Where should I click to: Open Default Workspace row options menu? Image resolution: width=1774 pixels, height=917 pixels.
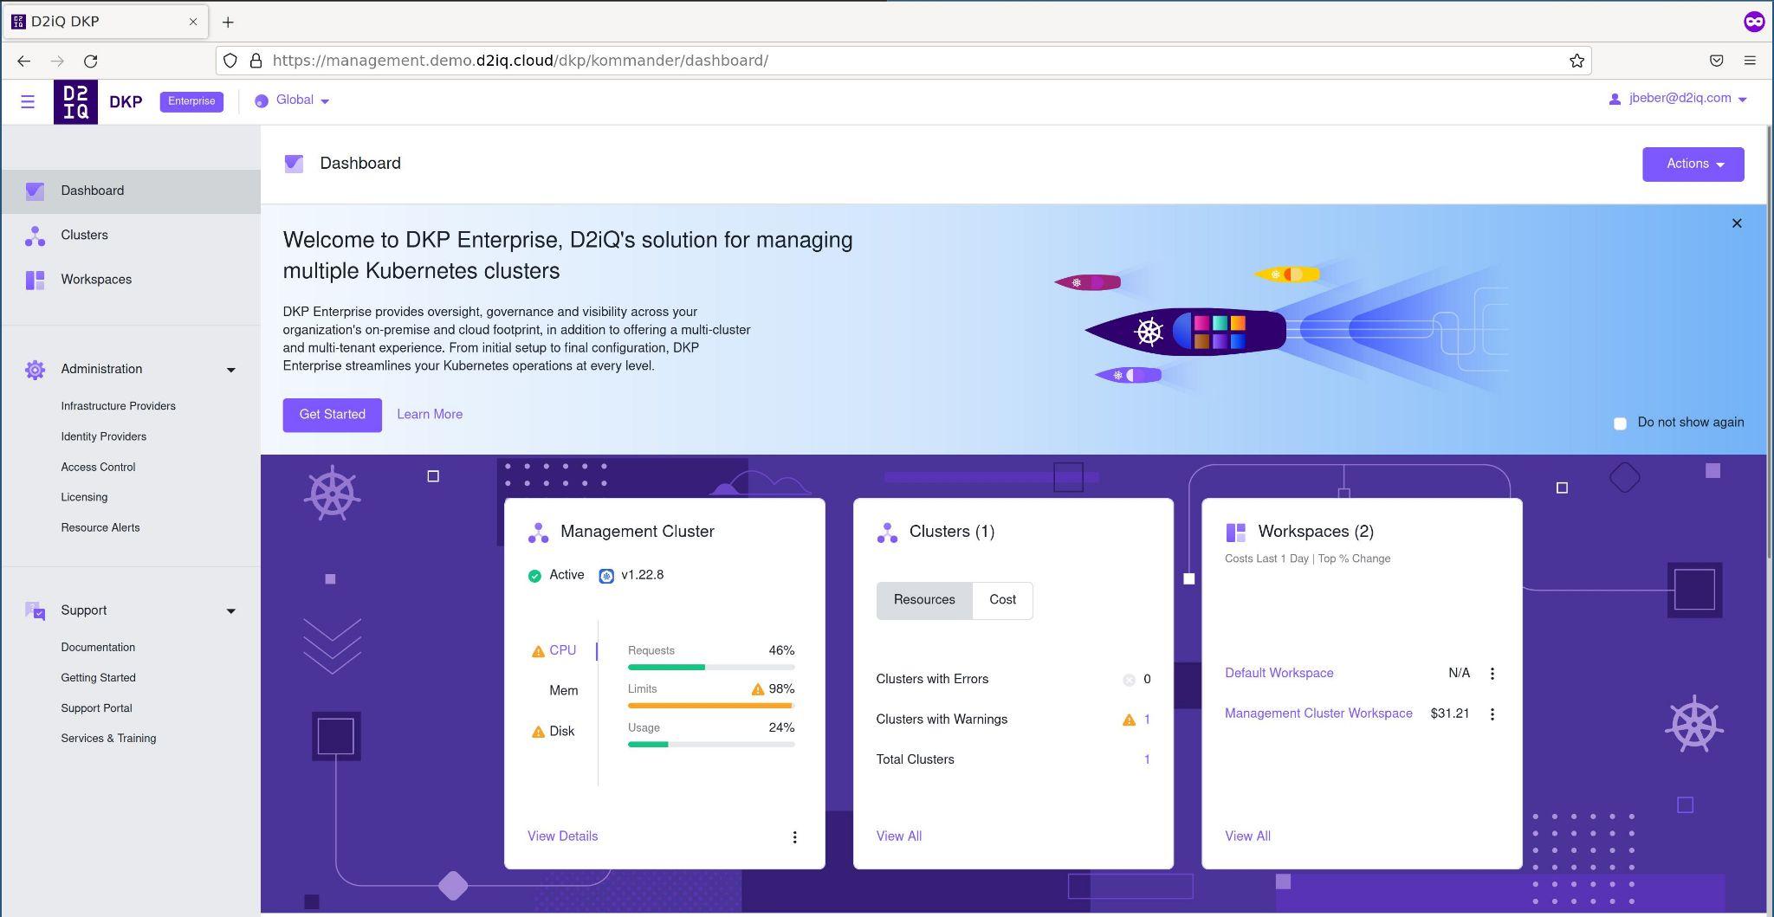1492,674
